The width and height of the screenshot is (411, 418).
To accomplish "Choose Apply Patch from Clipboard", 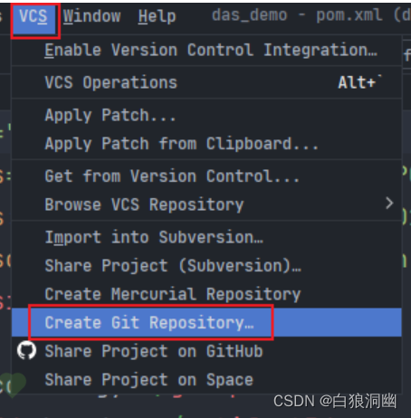I will [206, 144].
